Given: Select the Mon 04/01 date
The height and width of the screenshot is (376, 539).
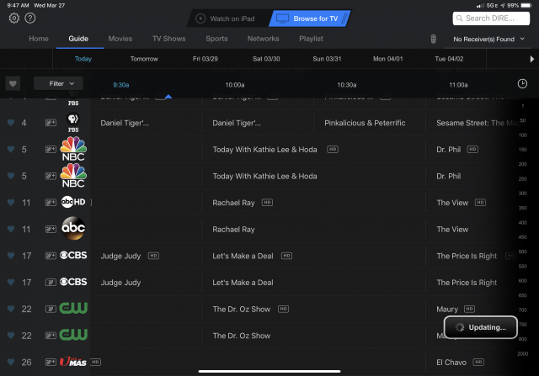Looking at the screenshot, I should click(387, 59).
